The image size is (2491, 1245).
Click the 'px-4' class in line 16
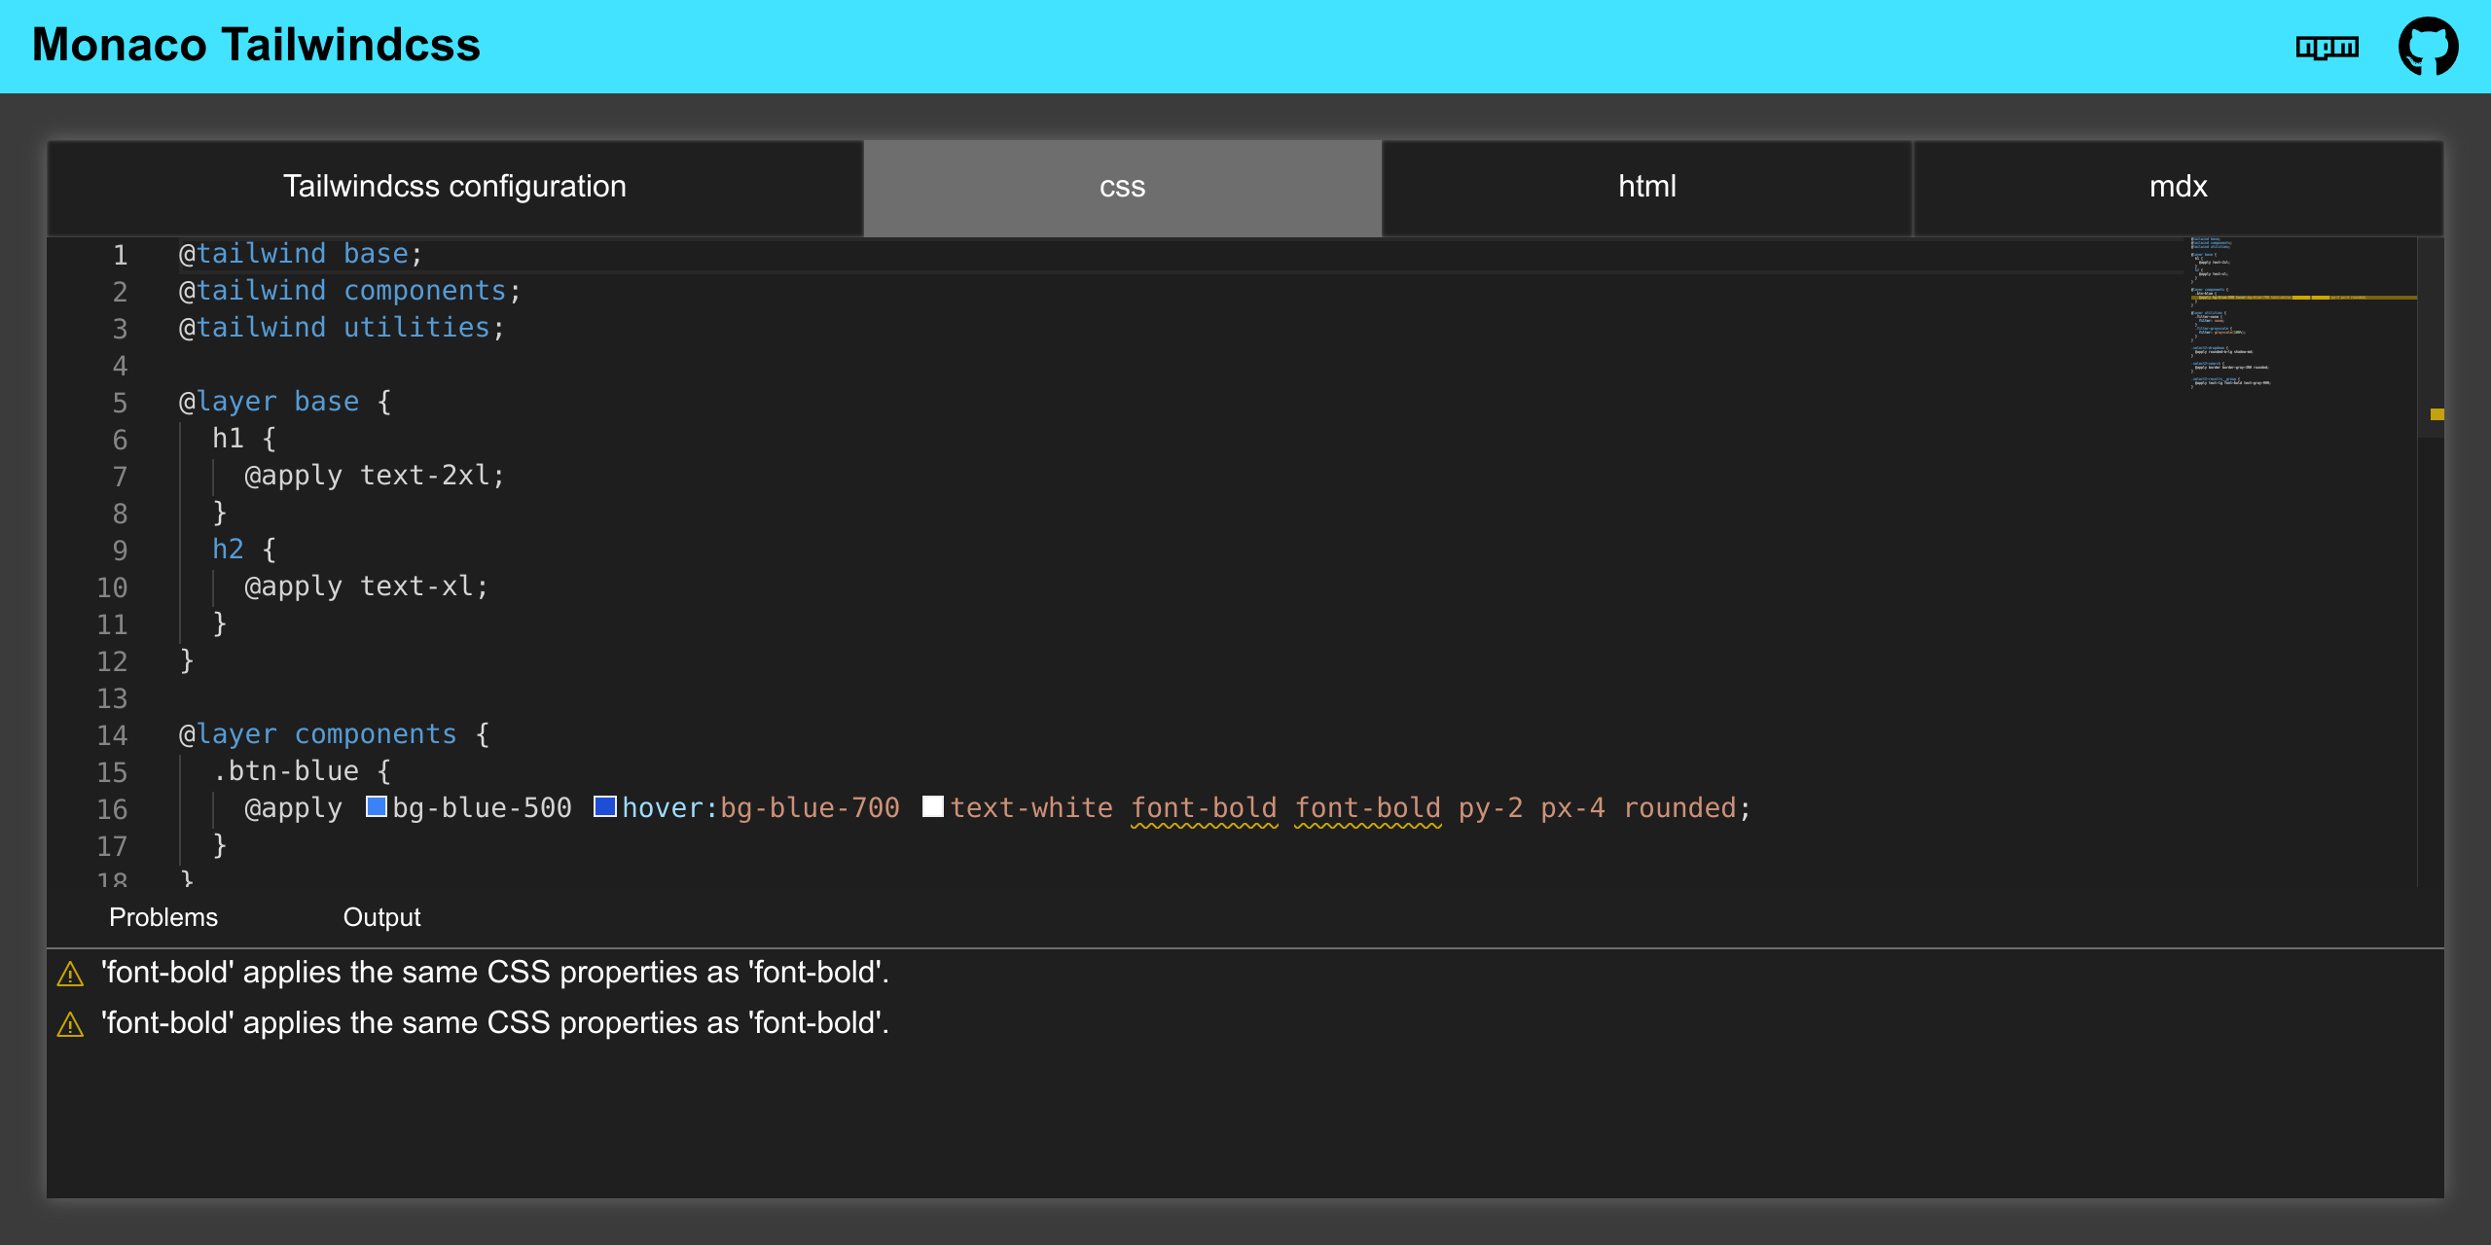[x=1572, y=808]
